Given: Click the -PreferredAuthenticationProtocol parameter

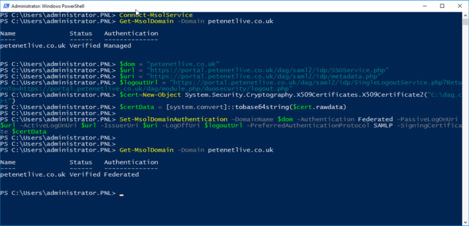Looking at the screenshot, I should point(308,125).
